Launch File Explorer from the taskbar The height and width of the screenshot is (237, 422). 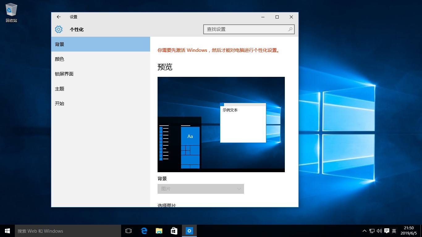click(x=159, y=231)
